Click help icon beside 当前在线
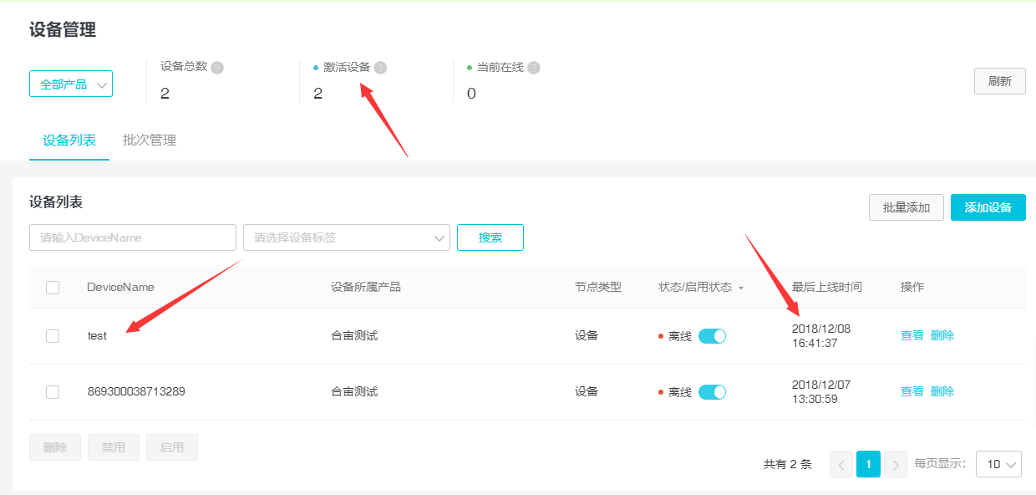The image size is (1036, 495). (534, 68)
